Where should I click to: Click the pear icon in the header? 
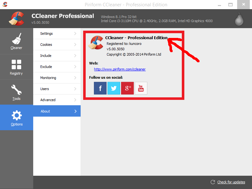(x=239, y=19)
